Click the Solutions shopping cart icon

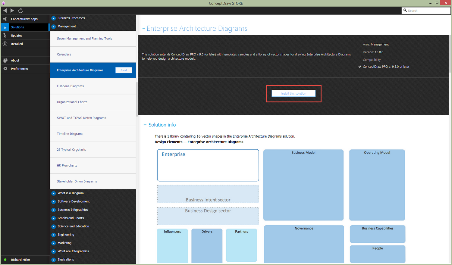5,27
